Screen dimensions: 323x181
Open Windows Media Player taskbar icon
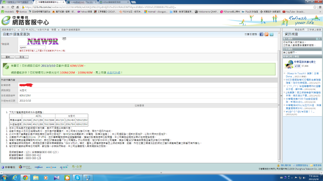46,177
